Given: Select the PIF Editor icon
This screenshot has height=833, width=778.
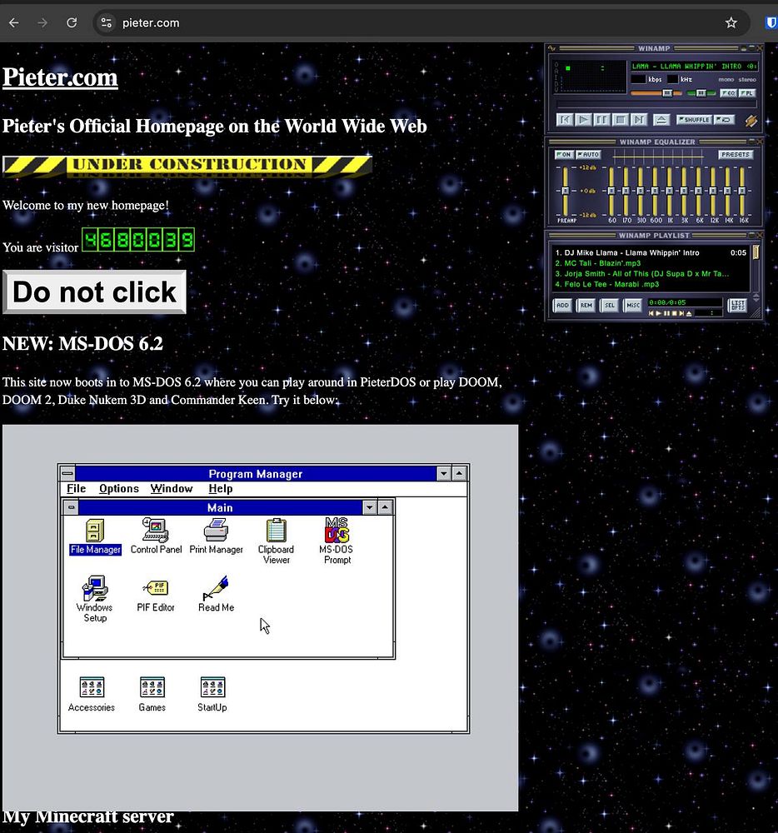Looking at the screenshot, I should (156, 595).
